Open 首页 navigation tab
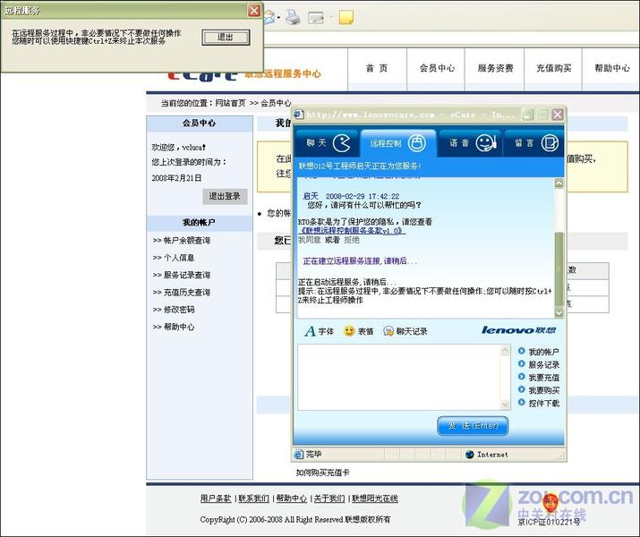The height and width of the screenshot is (537, 640). tap(377, 69)
